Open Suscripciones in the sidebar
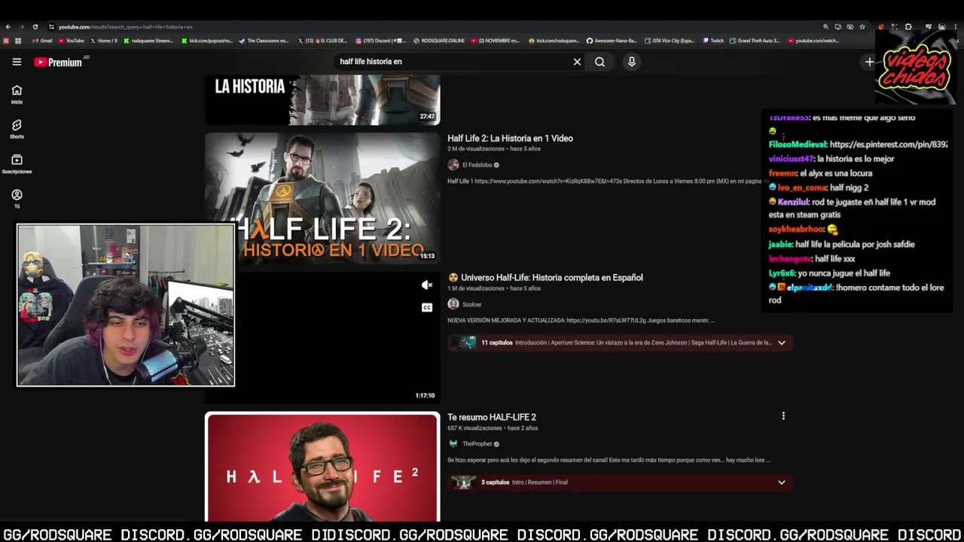This screenshot has width=964, height=542. pos(17,163)
